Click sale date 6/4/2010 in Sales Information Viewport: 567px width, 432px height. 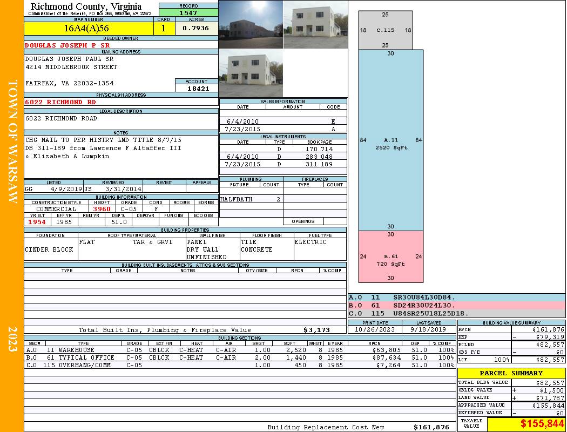(x=242, y=122)
